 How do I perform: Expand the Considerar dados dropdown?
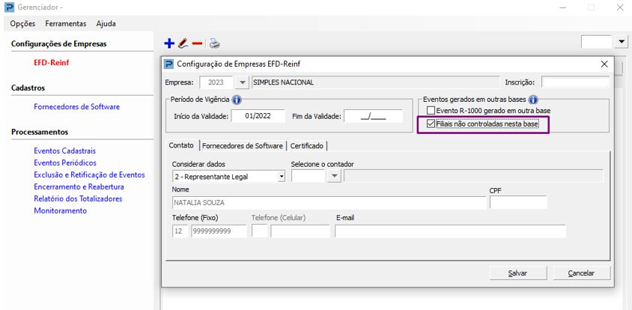[282, 177]
